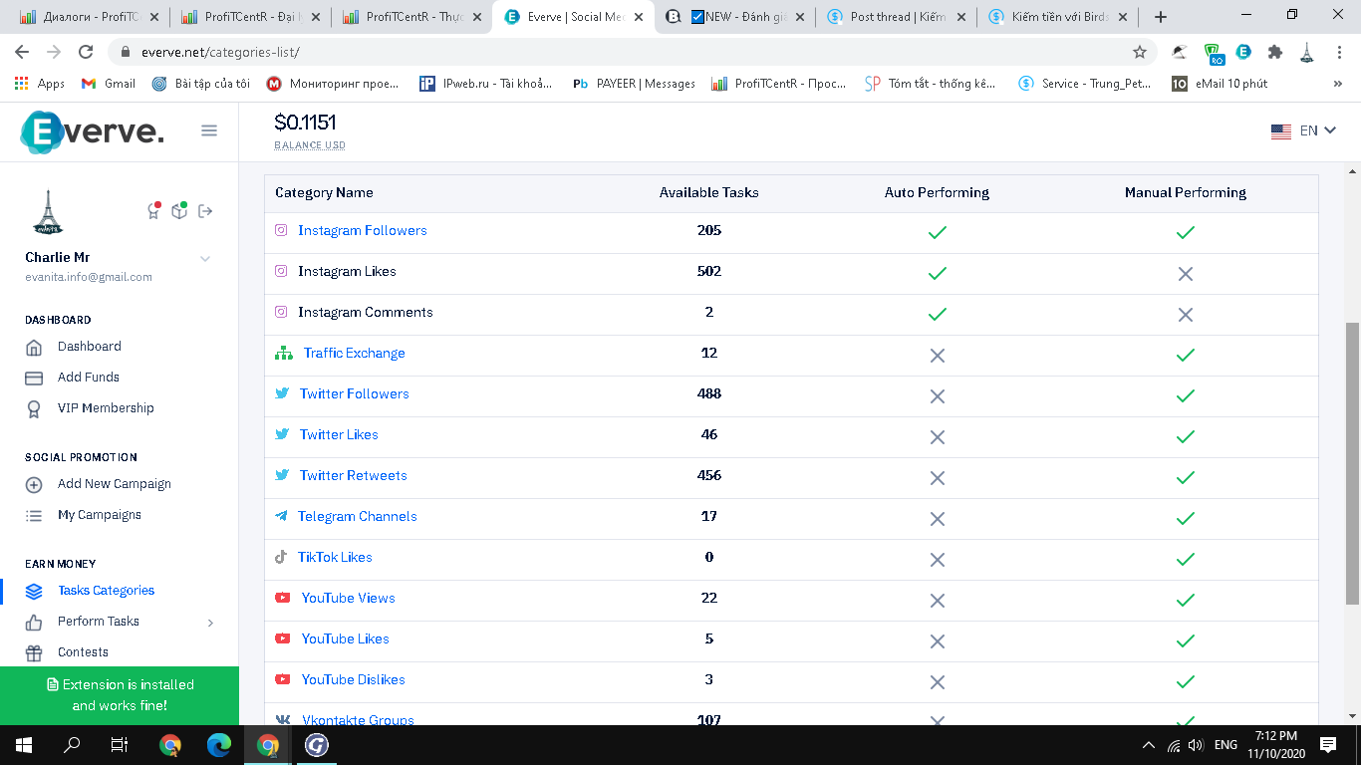Viewport: 1361px width, 765px height.
Task: Click the My Campaigns list icon
Action: pyautogui.click(x=34, y=516)
